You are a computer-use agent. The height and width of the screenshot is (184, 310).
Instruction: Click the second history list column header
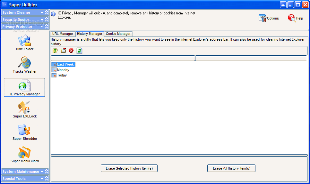point(251,58)
